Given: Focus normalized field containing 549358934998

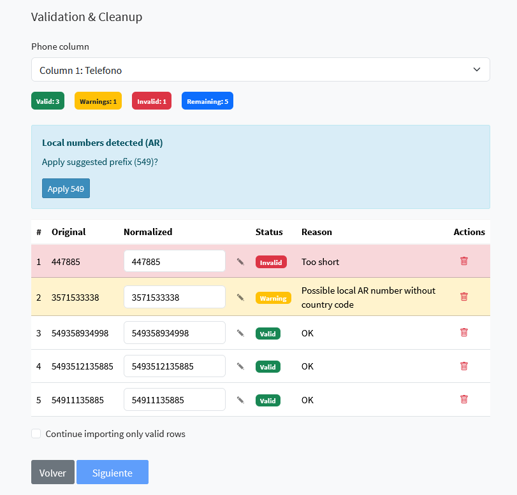Looking at the screenshot, I should tap(175, 333).
